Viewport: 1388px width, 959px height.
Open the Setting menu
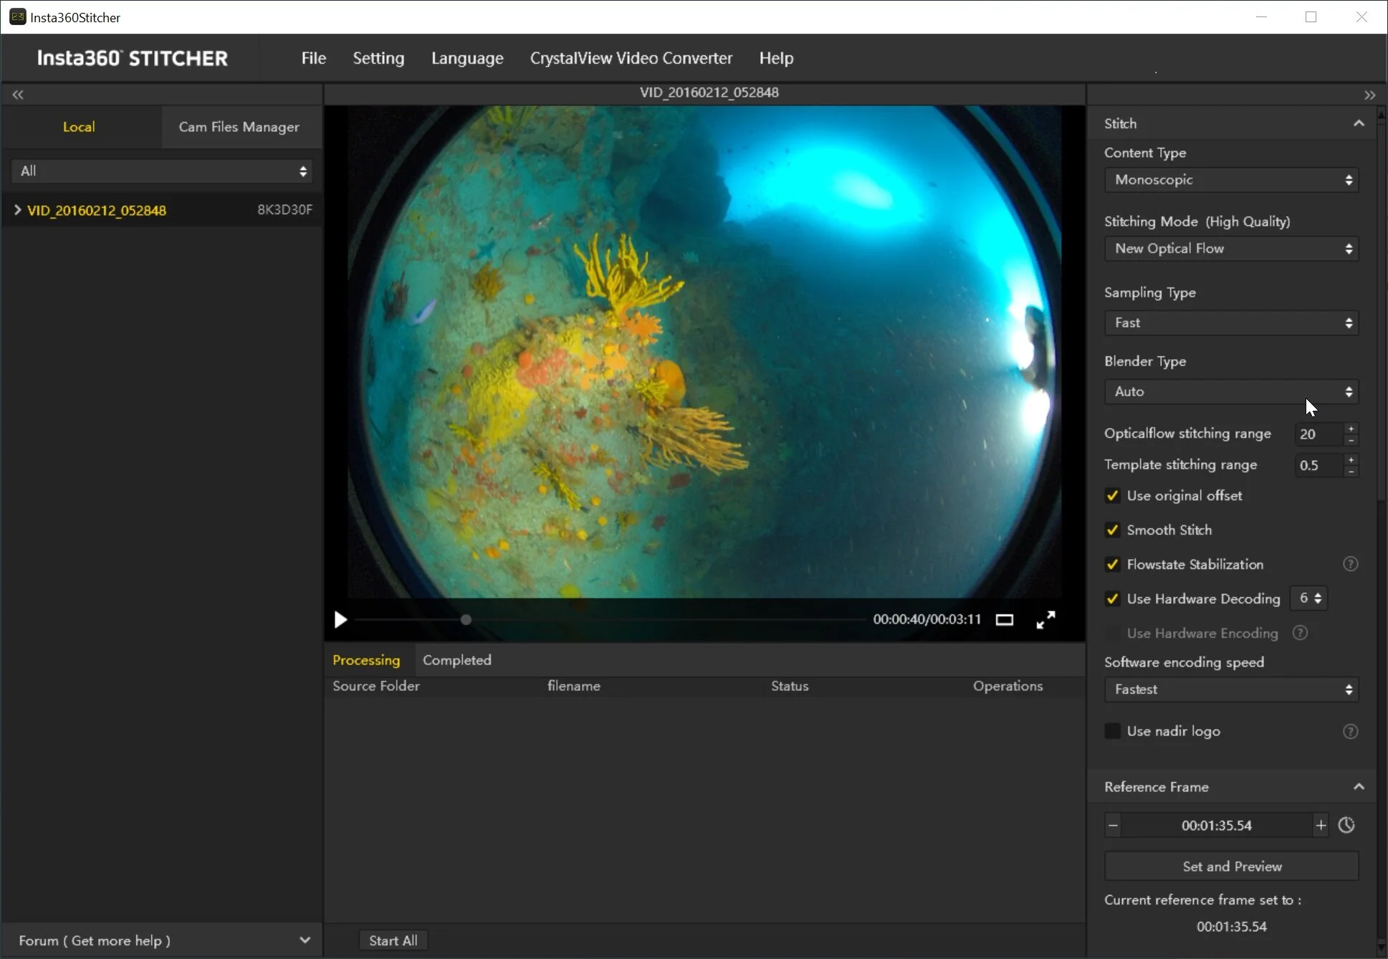378,58
